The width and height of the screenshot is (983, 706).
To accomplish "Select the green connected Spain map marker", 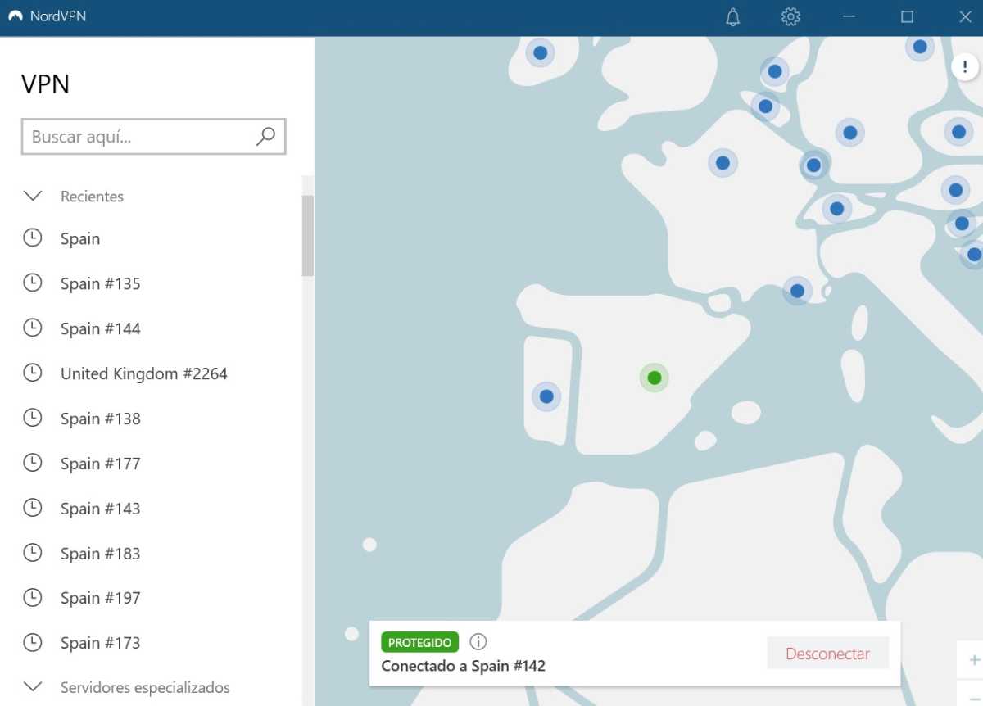I will (x=654, y=378).
